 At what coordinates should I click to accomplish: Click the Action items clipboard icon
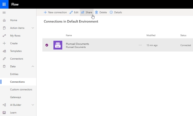(x=4, y=28)
